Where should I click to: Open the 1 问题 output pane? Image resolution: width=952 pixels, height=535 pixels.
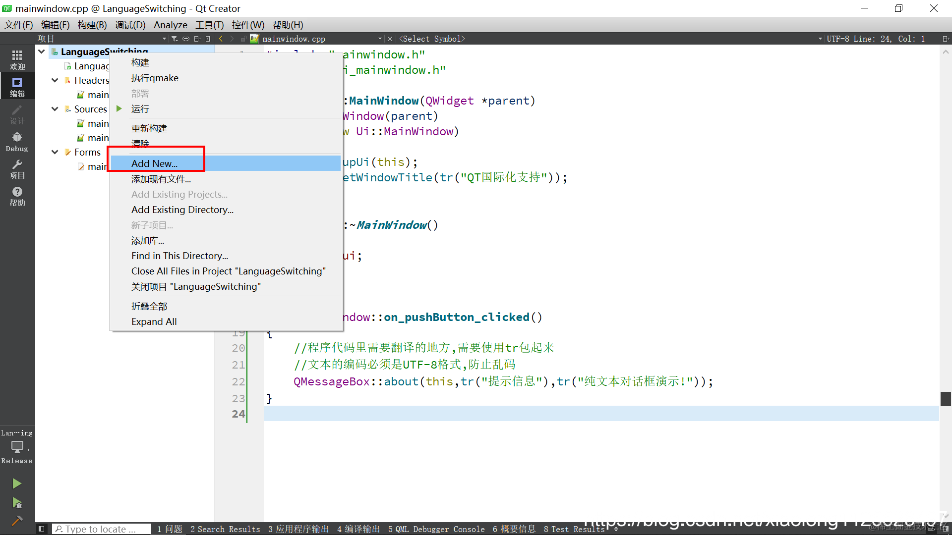170,529
